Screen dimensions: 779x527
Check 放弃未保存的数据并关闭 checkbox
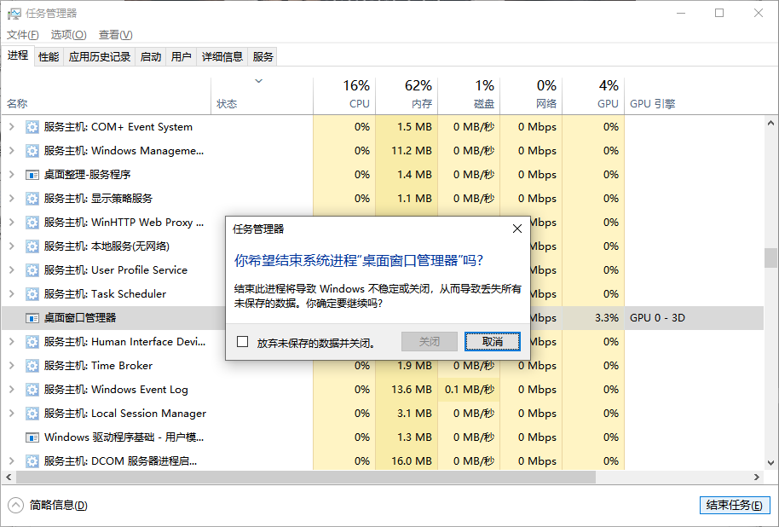click(242, 342)
